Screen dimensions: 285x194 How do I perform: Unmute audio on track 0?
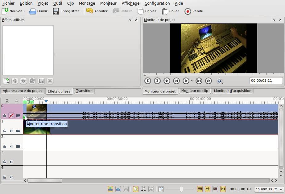(11, 116)
